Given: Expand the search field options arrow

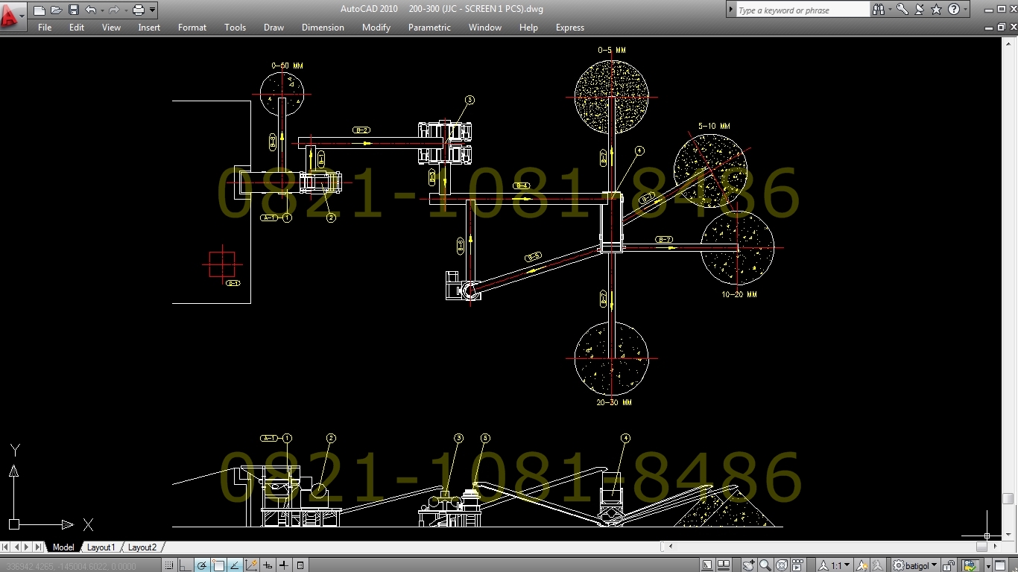Looking at the screenshot, I should point(730,10).
